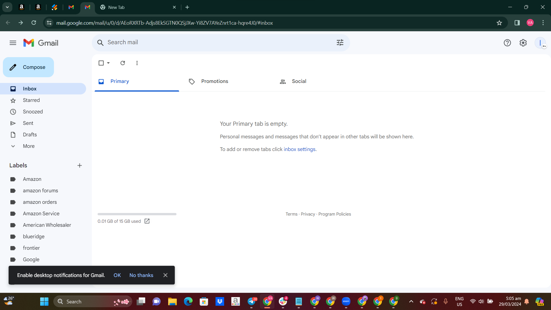Viewport: 551px width, 310px height.
Task: Select the Inbox folder
Action: [43, 89]
